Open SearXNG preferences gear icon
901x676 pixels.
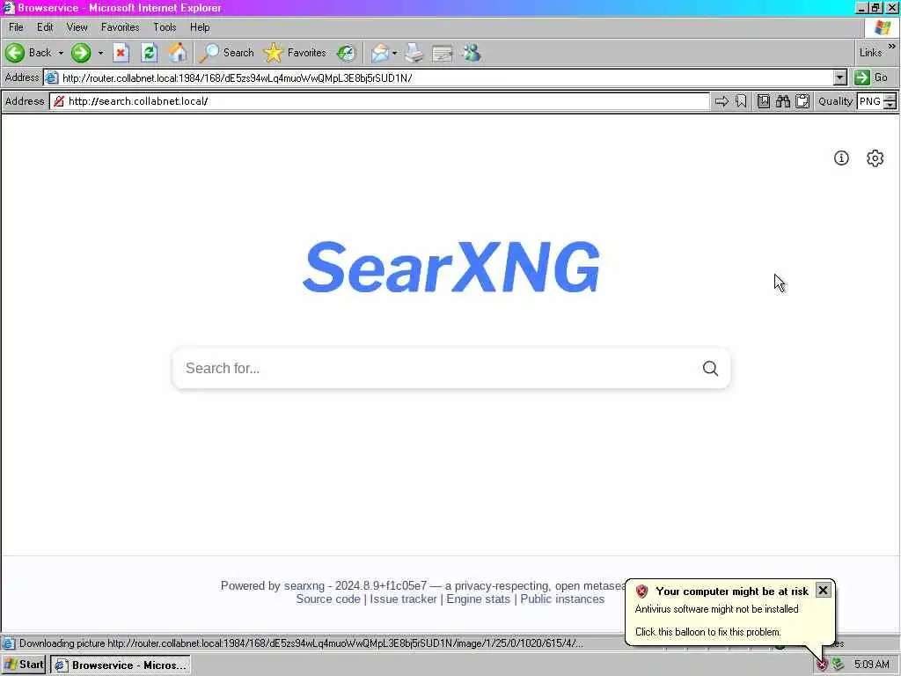pyautogui.click(x=875, y=158)
